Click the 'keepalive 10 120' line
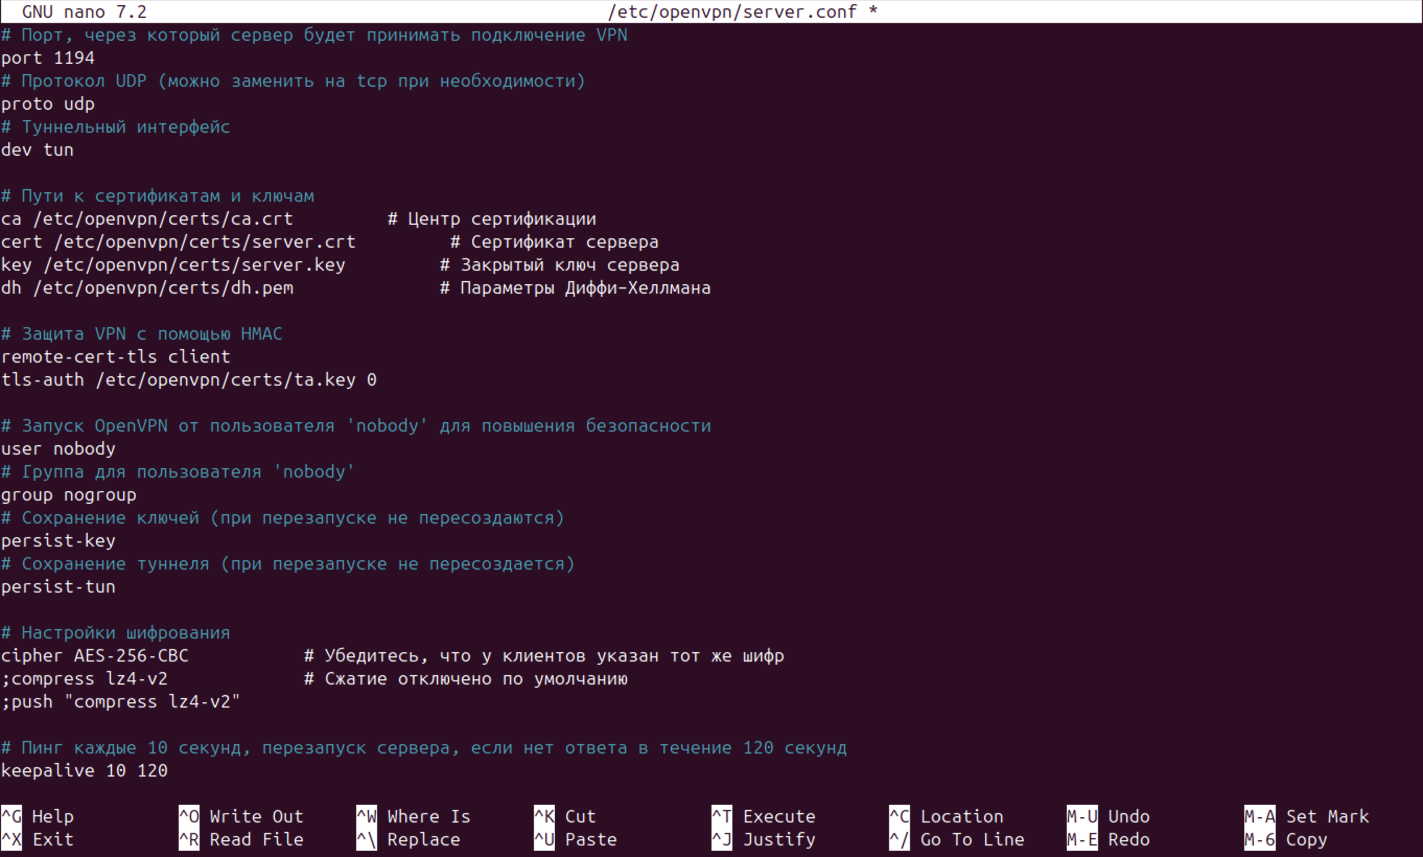This screenshot has width=1423, height=857. (x=84, y=770)
